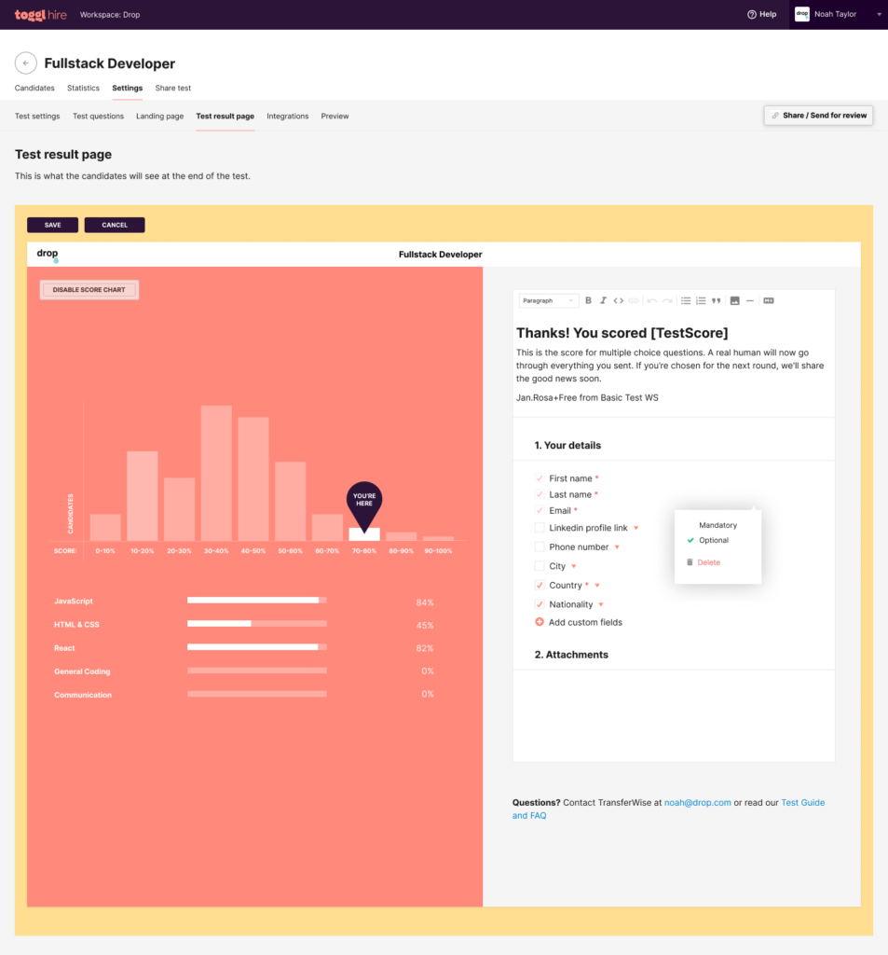Go back using the circled arrow icon
The height and width of the screenshot is (955, 888).
point(26,63)
